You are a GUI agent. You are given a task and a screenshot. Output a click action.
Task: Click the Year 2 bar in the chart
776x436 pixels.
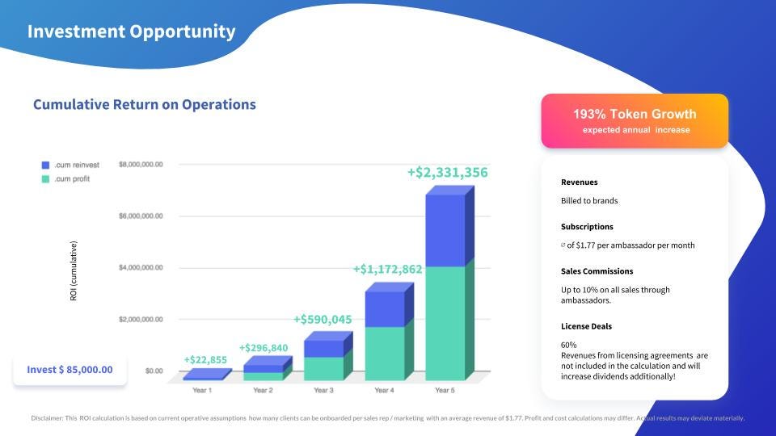(x=268, y=368)
